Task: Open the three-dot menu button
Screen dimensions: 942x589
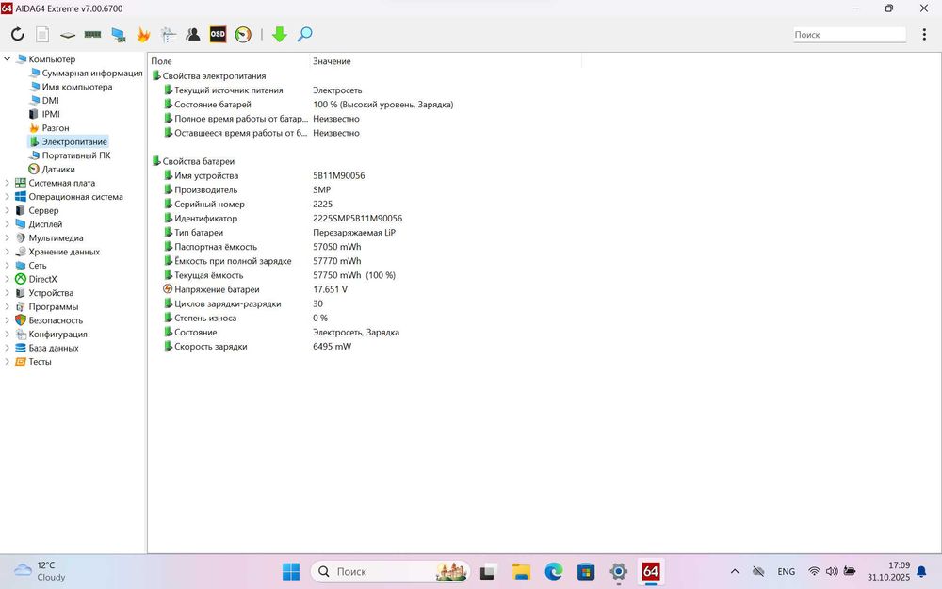Action: tap(924, 34)
